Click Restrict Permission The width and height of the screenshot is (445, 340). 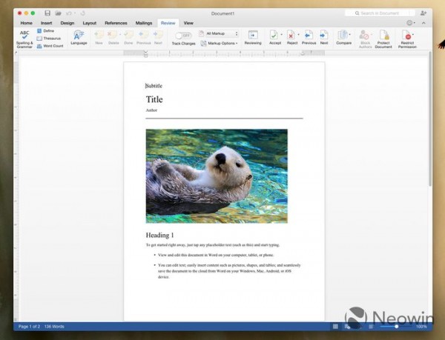point(407,39)
